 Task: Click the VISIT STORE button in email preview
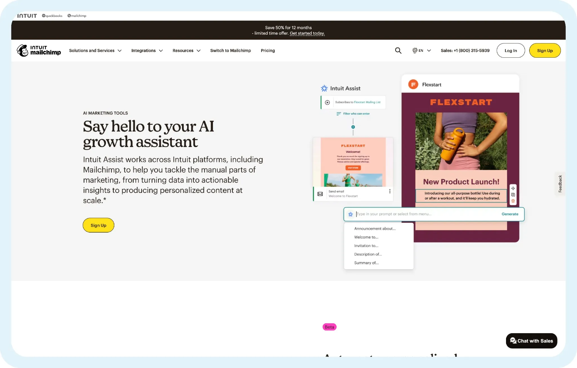tap(353, 168)
